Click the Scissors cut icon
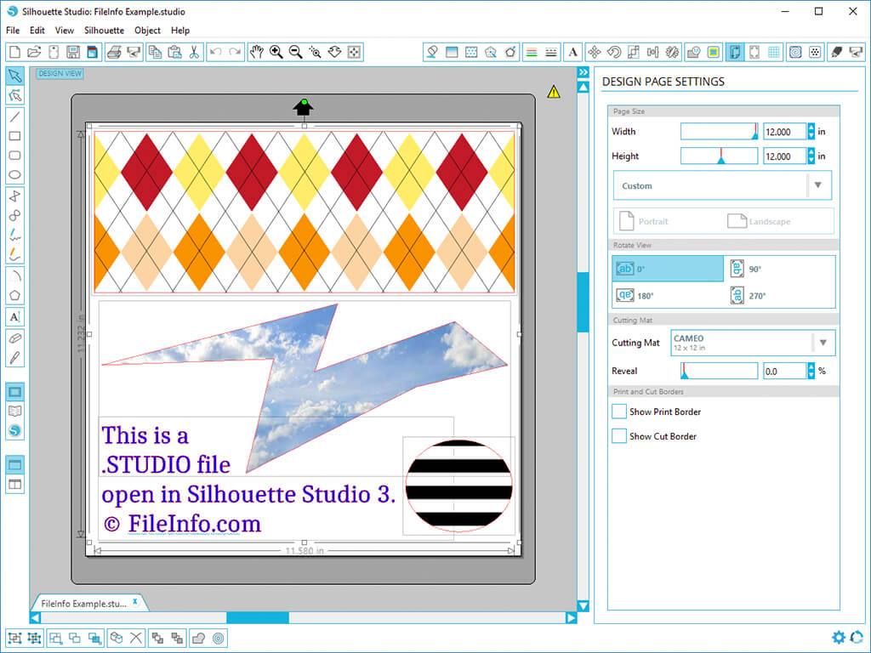This screenshot has width=871, height=653. tap(194, 52)
